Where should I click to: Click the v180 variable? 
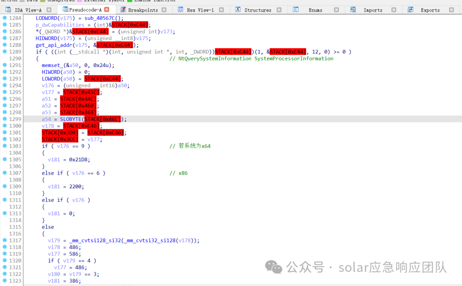54,274
